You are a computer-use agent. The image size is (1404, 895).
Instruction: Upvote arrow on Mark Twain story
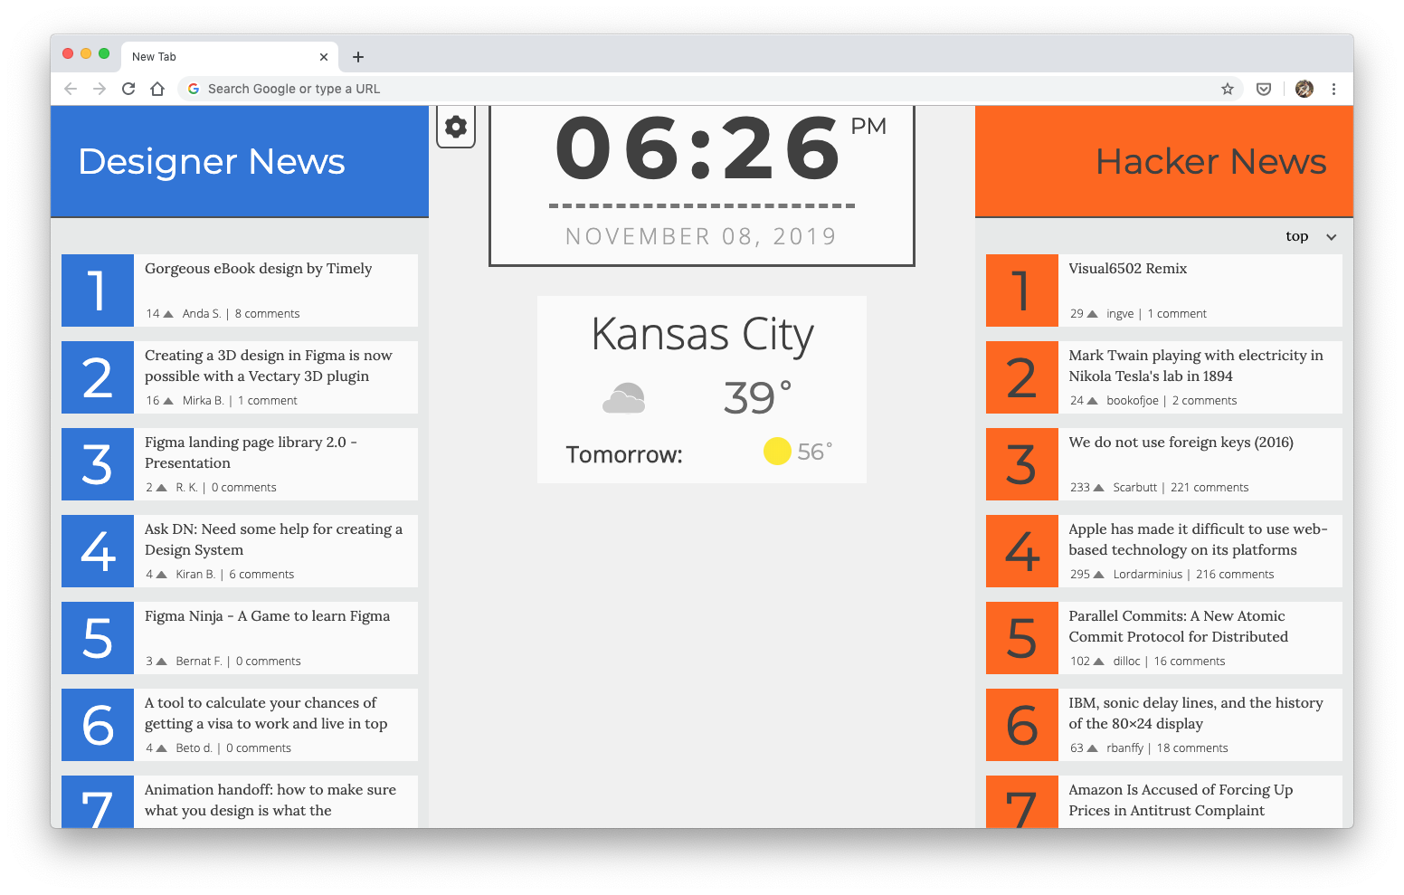coord(1092,401)
